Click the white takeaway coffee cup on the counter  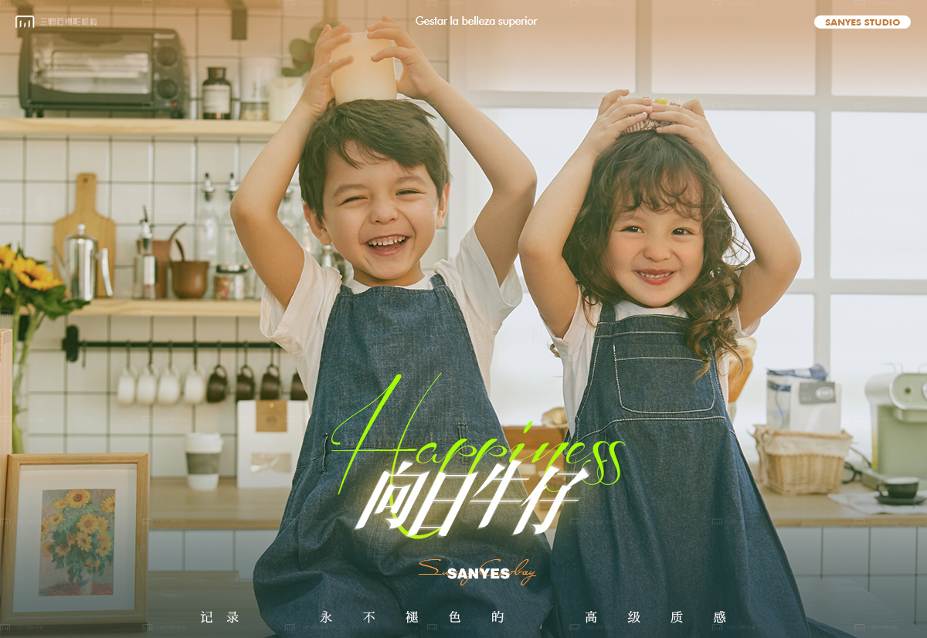(x=203, y=460)
